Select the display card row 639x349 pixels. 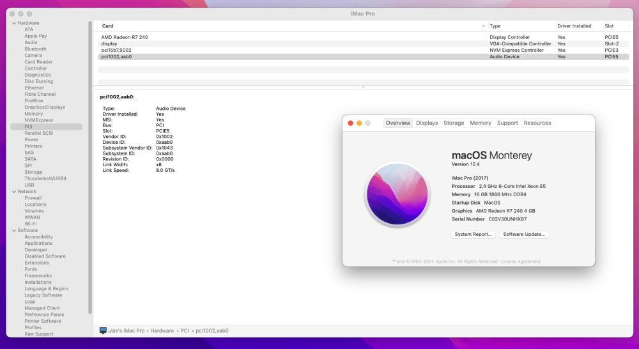tap(363, 43)
